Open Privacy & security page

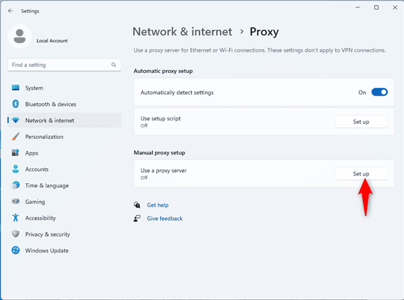[x=64, y=234]
